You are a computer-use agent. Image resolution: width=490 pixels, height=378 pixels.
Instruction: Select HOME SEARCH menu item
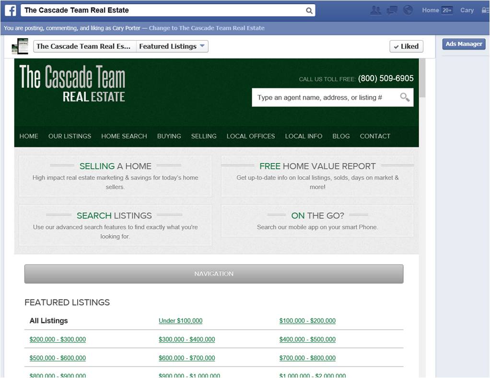124,136
